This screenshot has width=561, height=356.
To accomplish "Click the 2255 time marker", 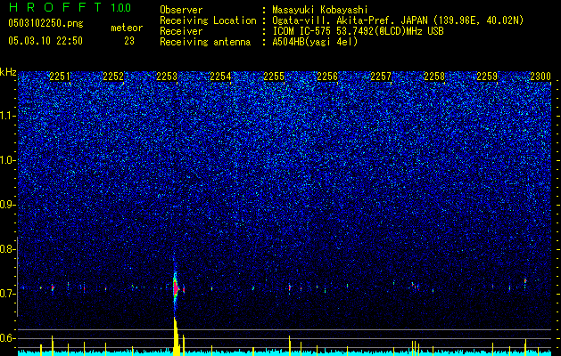I will [274, 77].
